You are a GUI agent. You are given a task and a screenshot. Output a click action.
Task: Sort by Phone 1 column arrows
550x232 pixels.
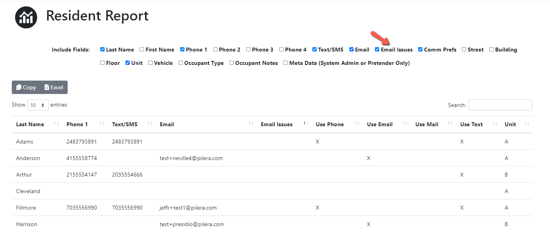(102, 124)
